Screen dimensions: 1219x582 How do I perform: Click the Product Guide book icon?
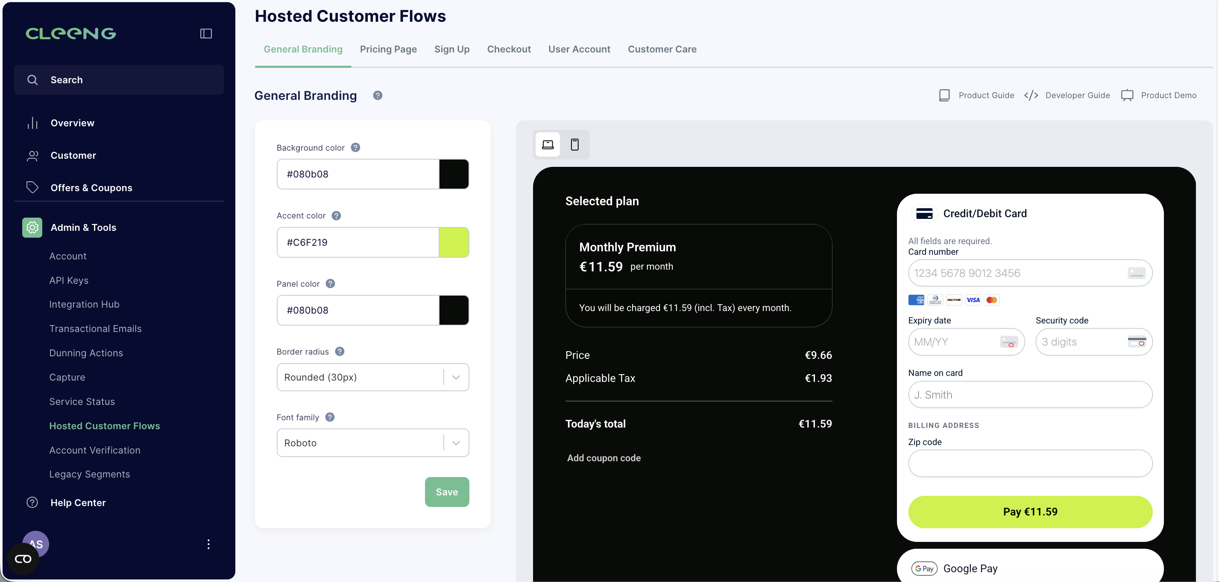tap(944, 96)
